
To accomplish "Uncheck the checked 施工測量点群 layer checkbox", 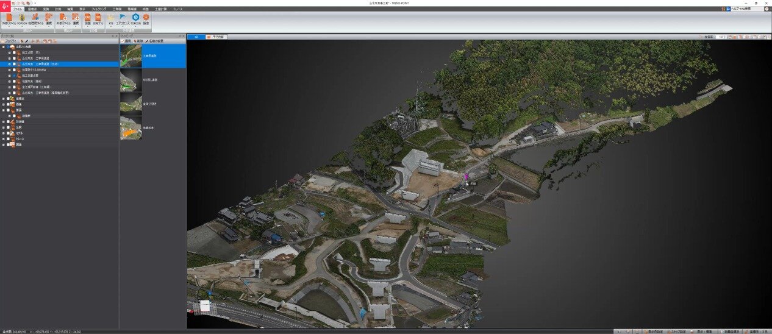I will [x=14, y=76].
